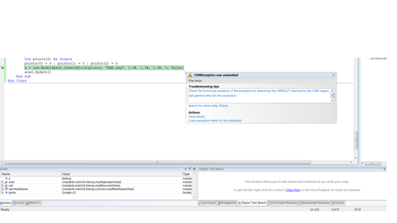This screenshot has height=223, width=397.
Task: Open View Detail for the exception
Action: click(x=197, y=116)
